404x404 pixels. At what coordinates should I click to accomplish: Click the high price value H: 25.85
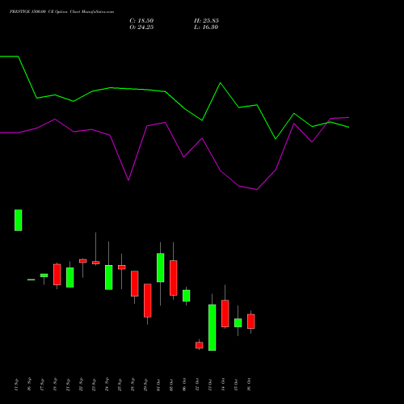[206, 21]
